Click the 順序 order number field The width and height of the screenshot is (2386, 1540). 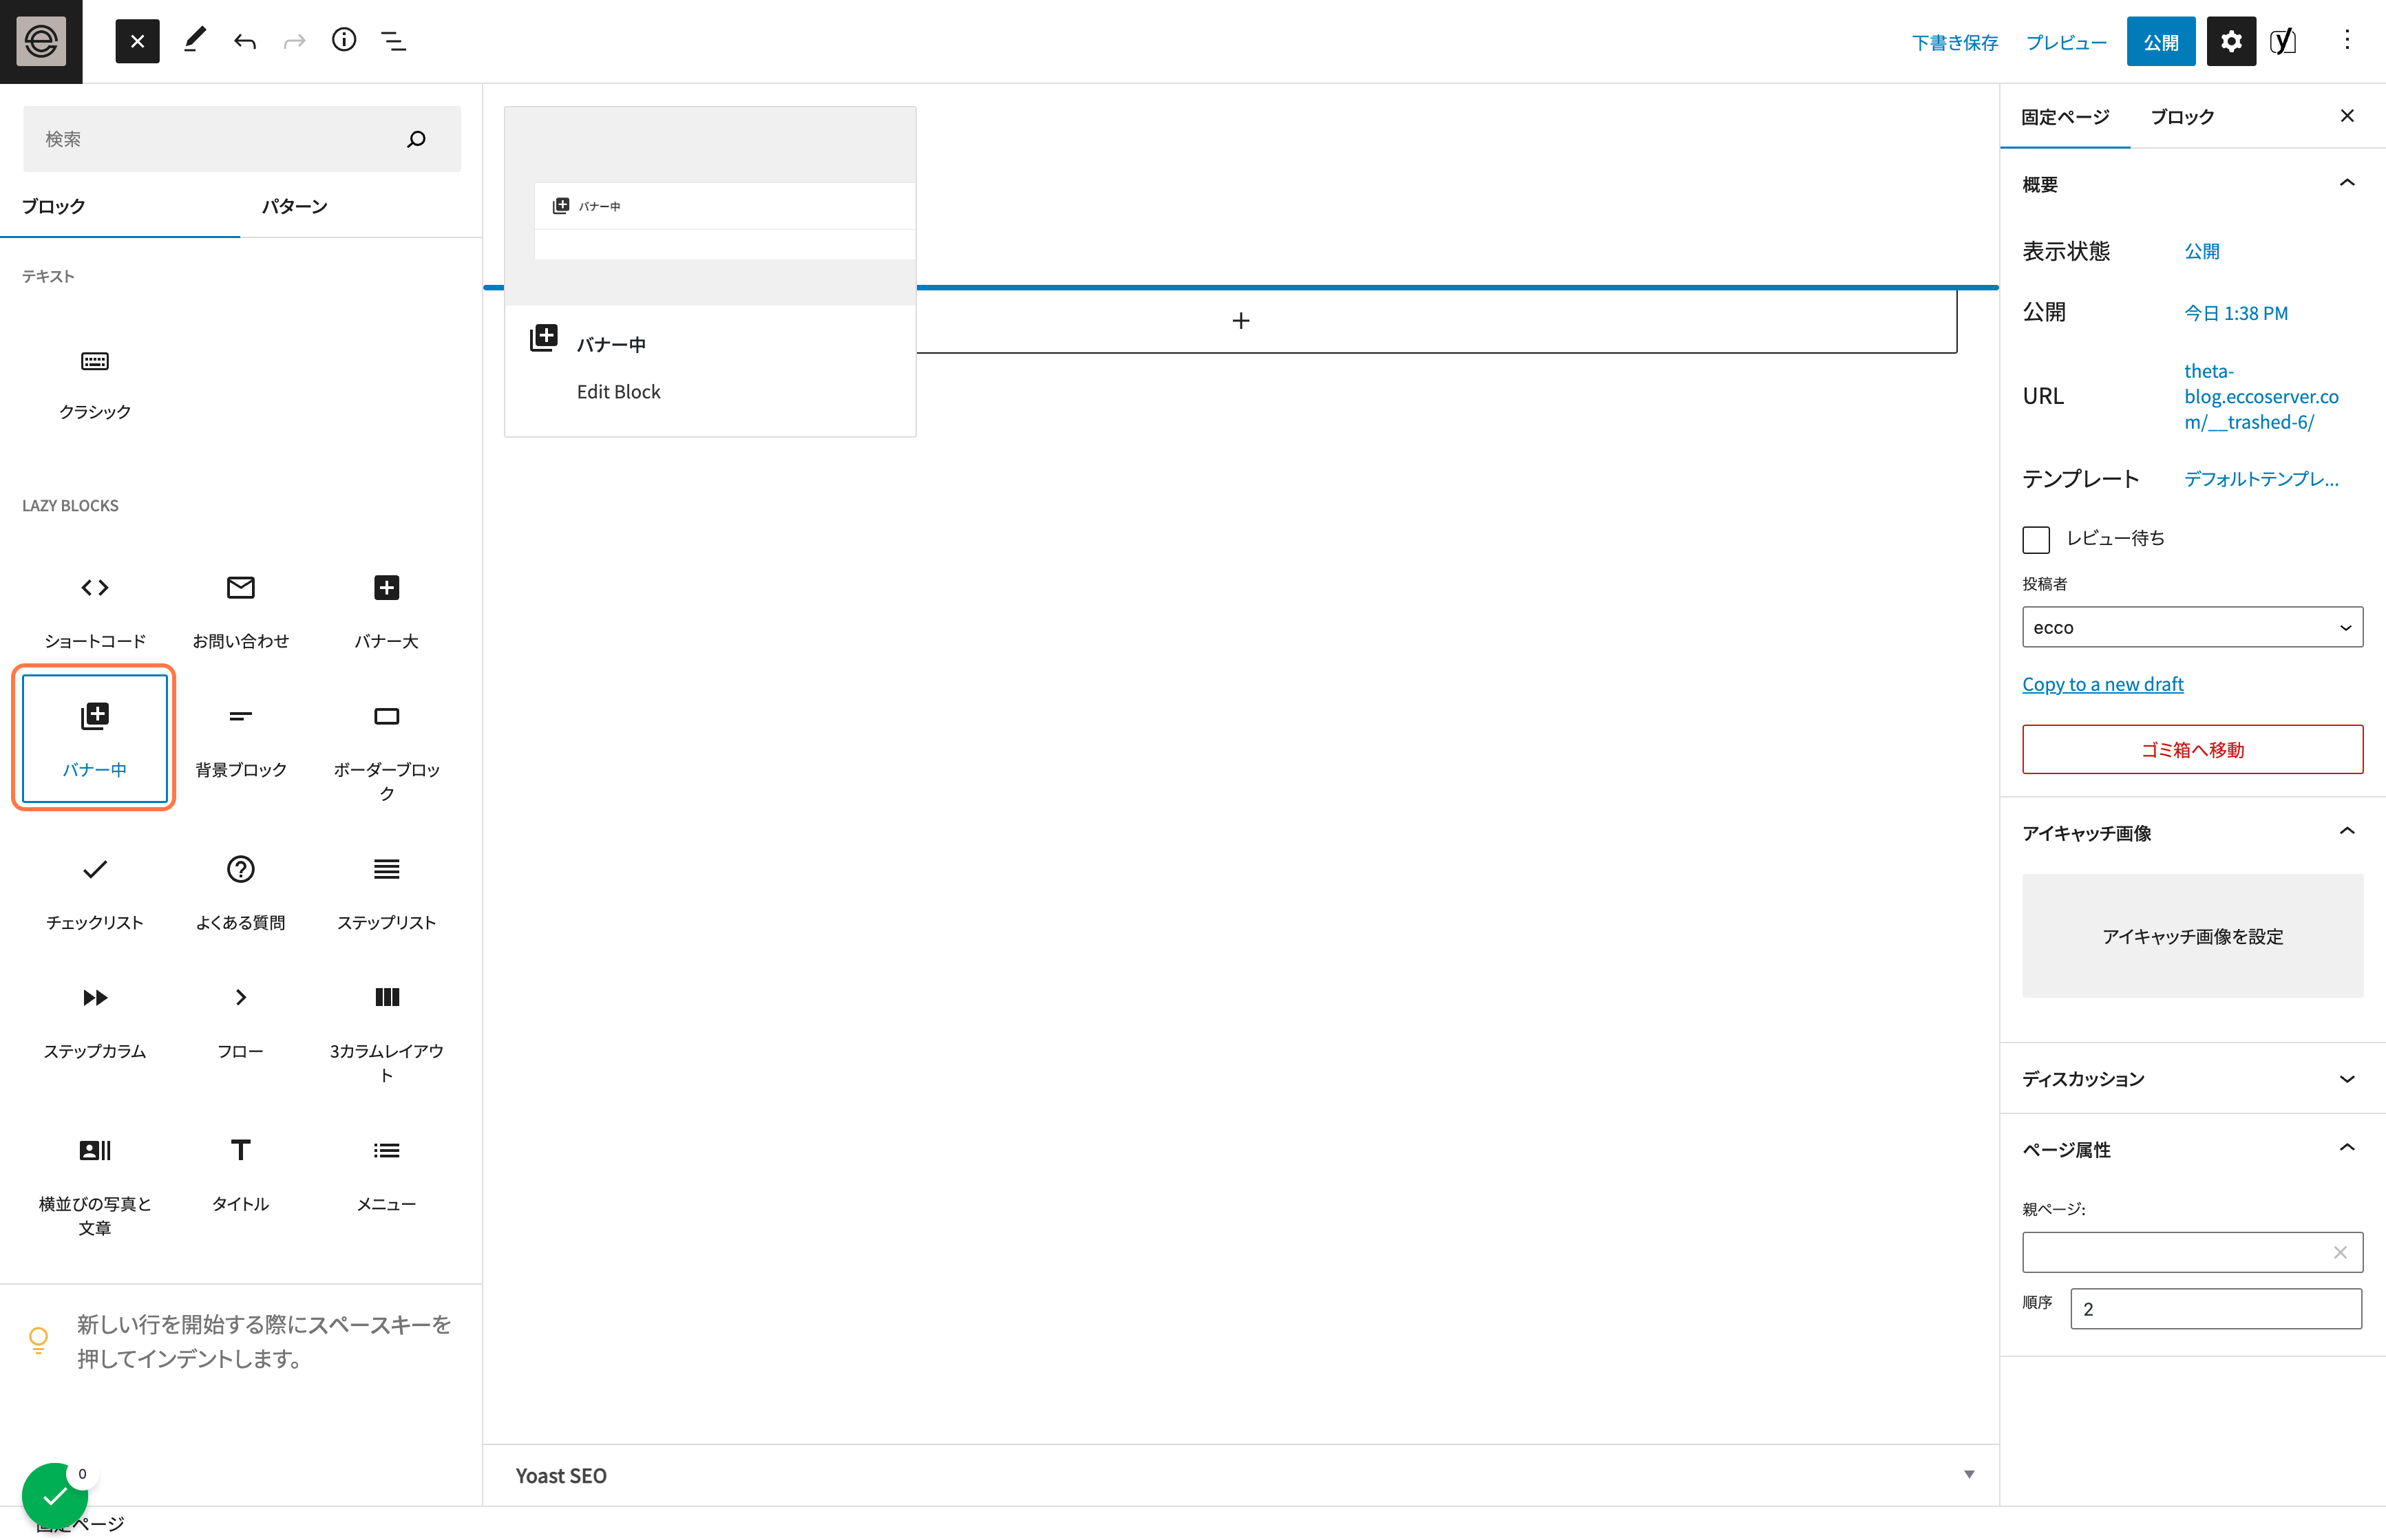click(x=2215, y=1308)
